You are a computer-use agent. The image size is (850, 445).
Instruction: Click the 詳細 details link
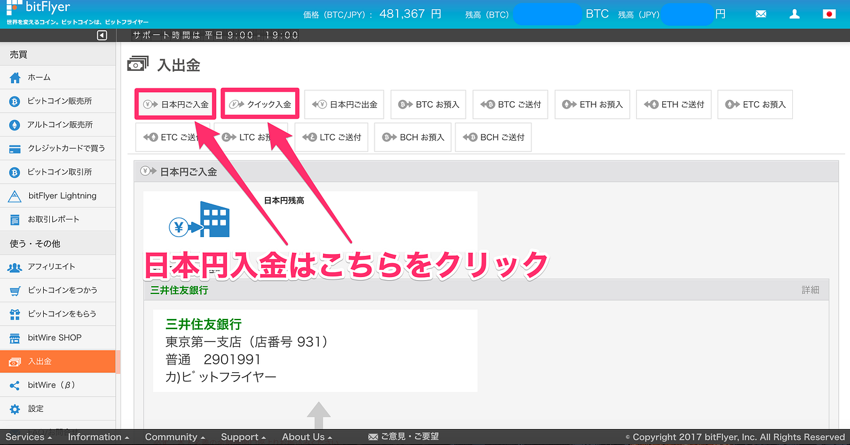coord(811,290)
